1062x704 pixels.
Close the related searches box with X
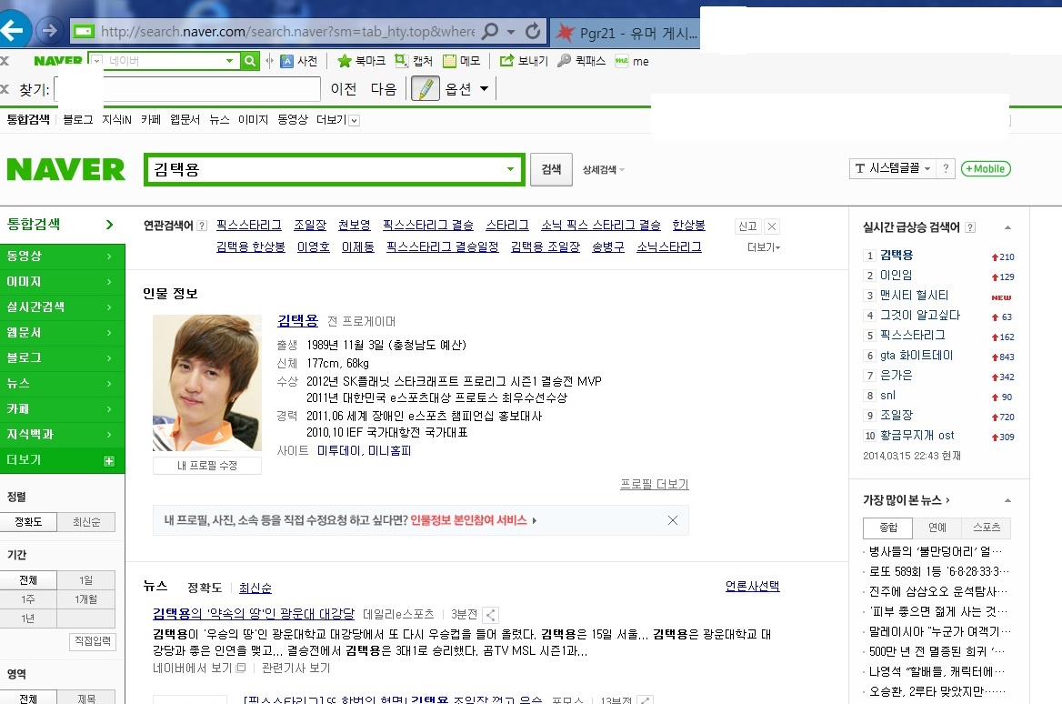click(771, 226)
